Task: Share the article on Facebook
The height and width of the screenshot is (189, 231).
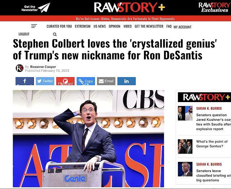Action: [25, 81]
